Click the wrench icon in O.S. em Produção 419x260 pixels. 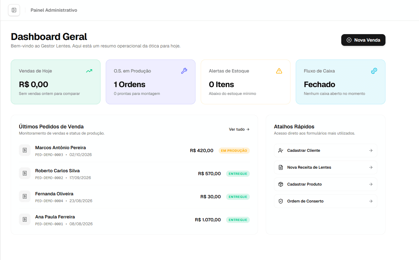tap(184, 71)
